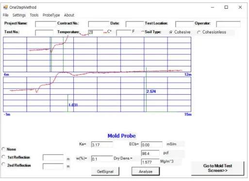Maximize the OneStepMethod window
The width and height of the screenshot is (249, 181).
(226, 7)
